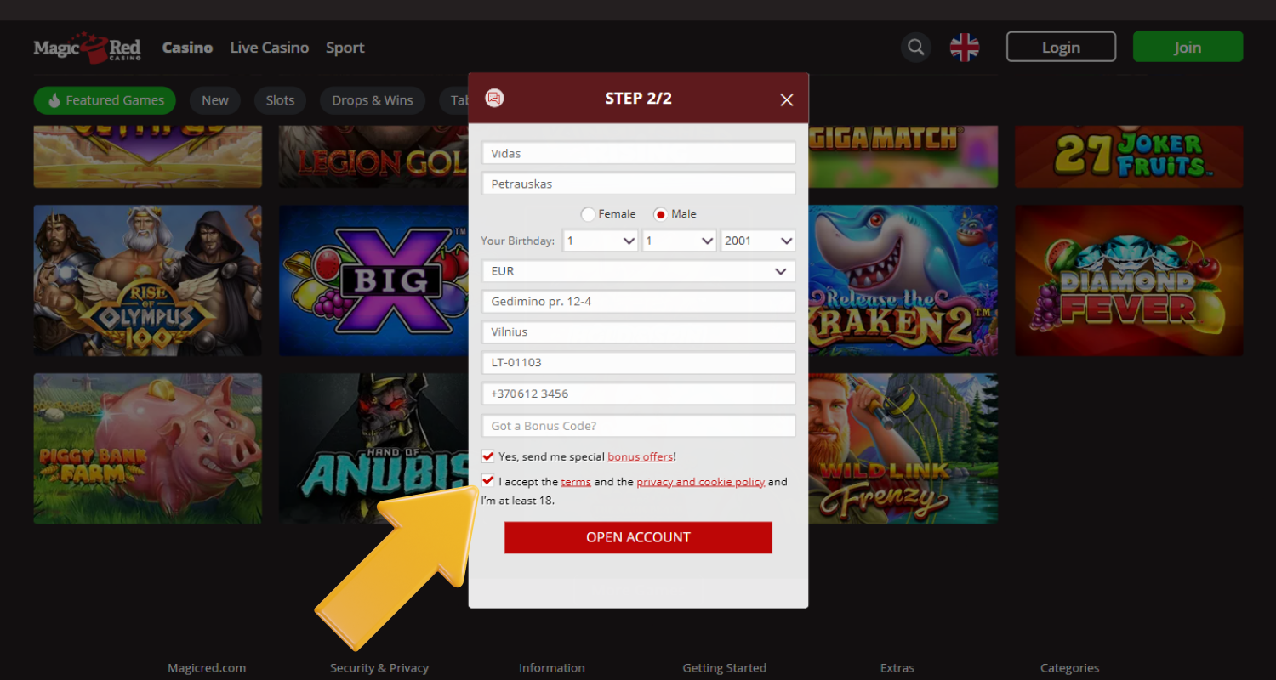Switch to the Live Casino tab
The height and width of the screenshot is (680, 1276).
click(x=269, y=48)
